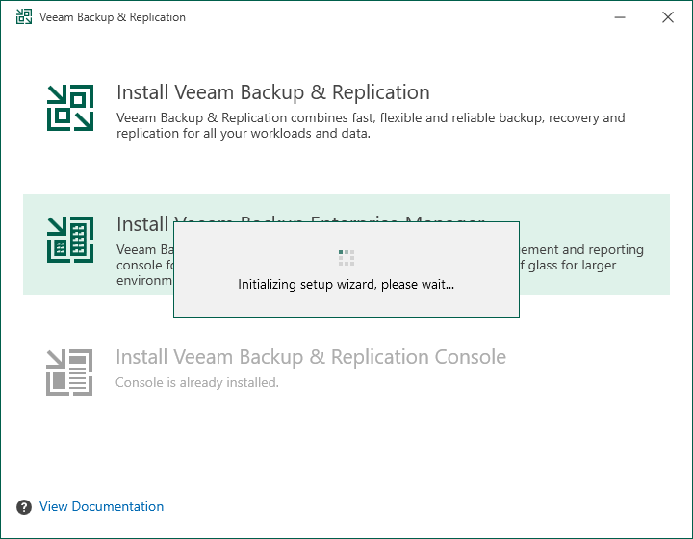Click the Enterprise Manager install icon
The height and width of the screenshot is (539, 693).
[x=70, y=240]
